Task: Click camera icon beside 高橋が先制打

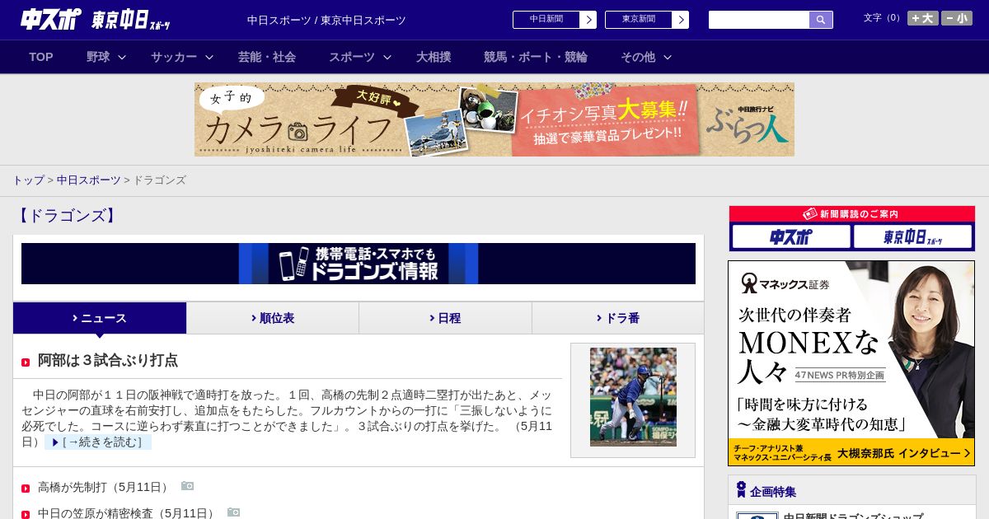Action: coord(188,486)
